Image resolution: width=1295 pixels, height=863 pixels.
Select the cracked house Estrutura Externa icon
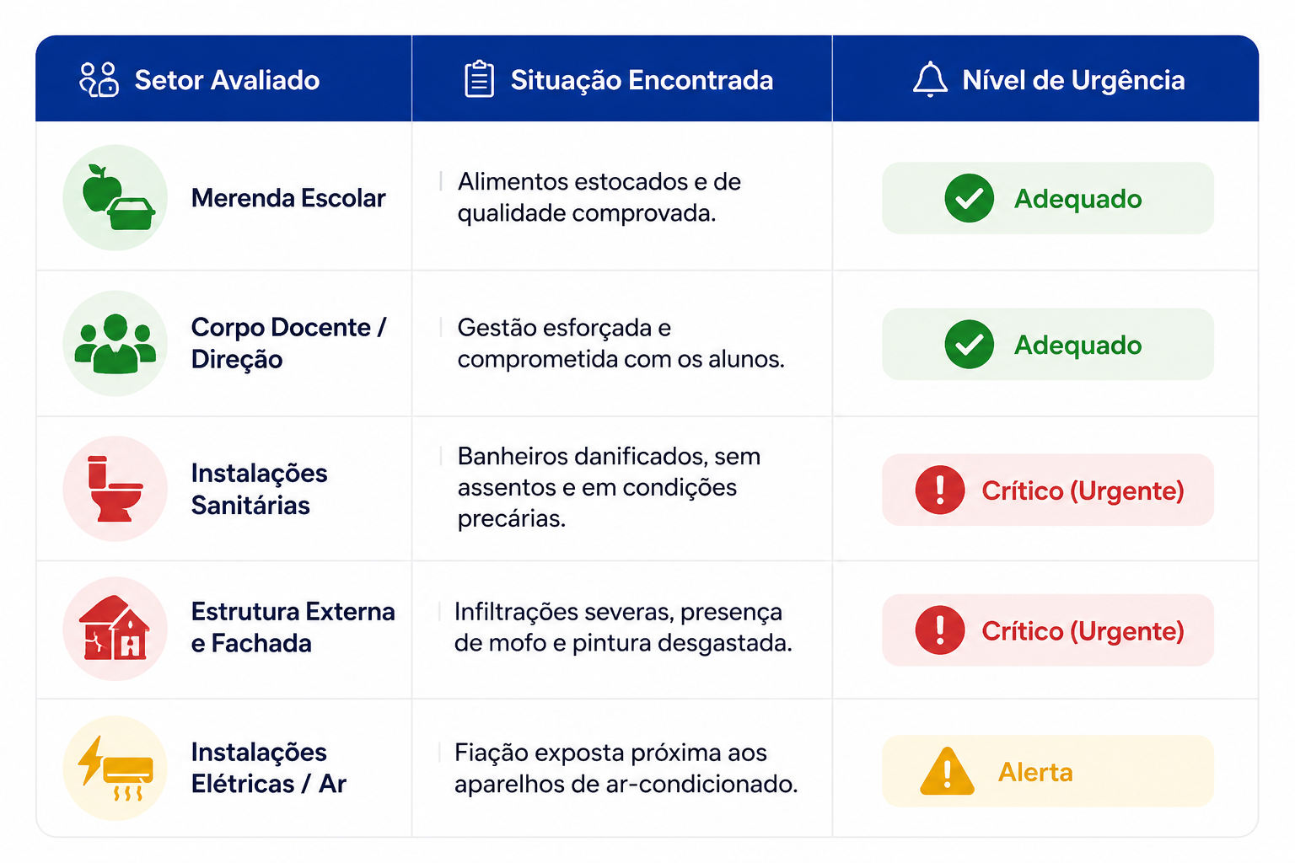pos(116,629)
